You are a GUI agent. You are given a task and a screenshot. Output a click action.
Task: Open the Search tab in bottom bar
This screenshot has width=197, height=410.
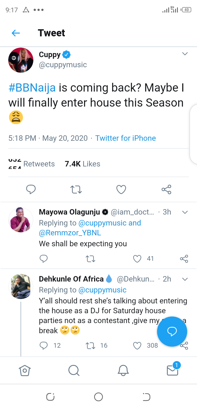click(x=74, y=370)
